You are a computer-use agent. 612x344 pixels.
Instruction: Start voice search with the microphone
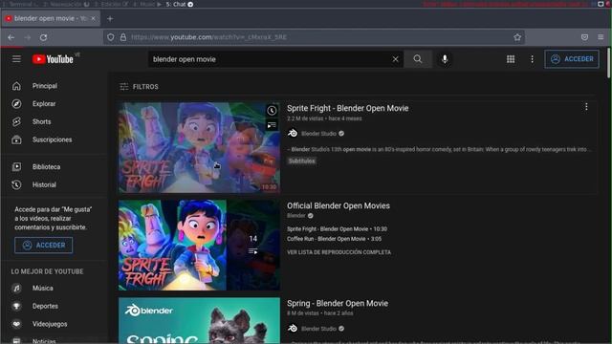[x=445, y=59]
